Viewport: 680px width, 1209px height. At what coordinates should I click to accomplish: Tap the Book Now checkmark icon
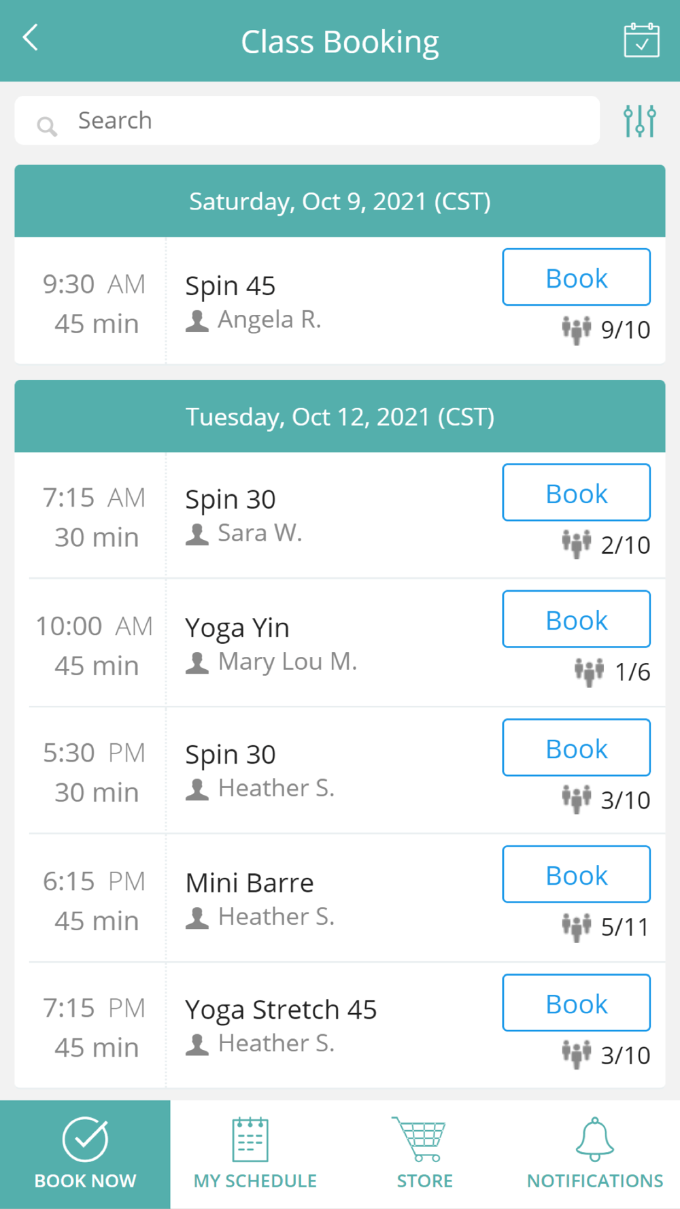85,1139
